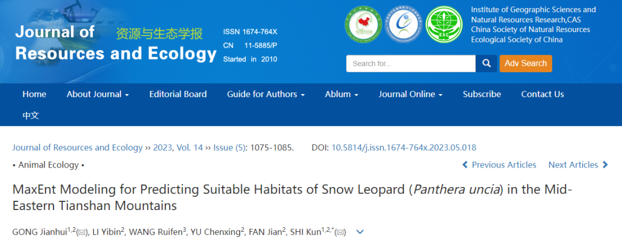Open the About Journal dropdown menu
Image resolution: width=622 pixels, height=241 pixels.
[x=97, y=94]
